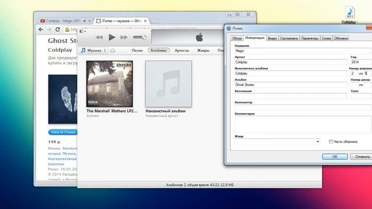Viewport: 372px width, 209px height.
Task: Switch to the Видео tab
Action: point(272,38)
